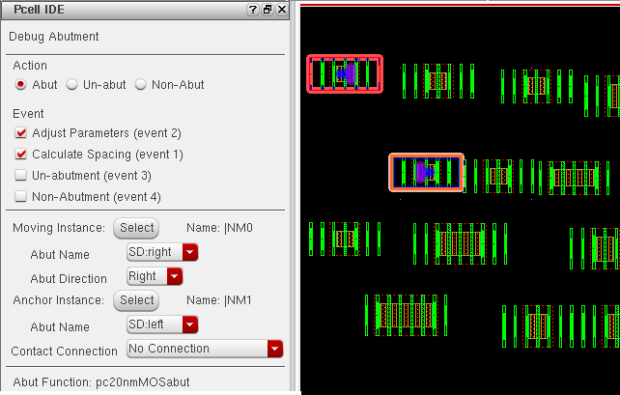Click the Abut Function pc20nmMOSabut text

point(101,382)
